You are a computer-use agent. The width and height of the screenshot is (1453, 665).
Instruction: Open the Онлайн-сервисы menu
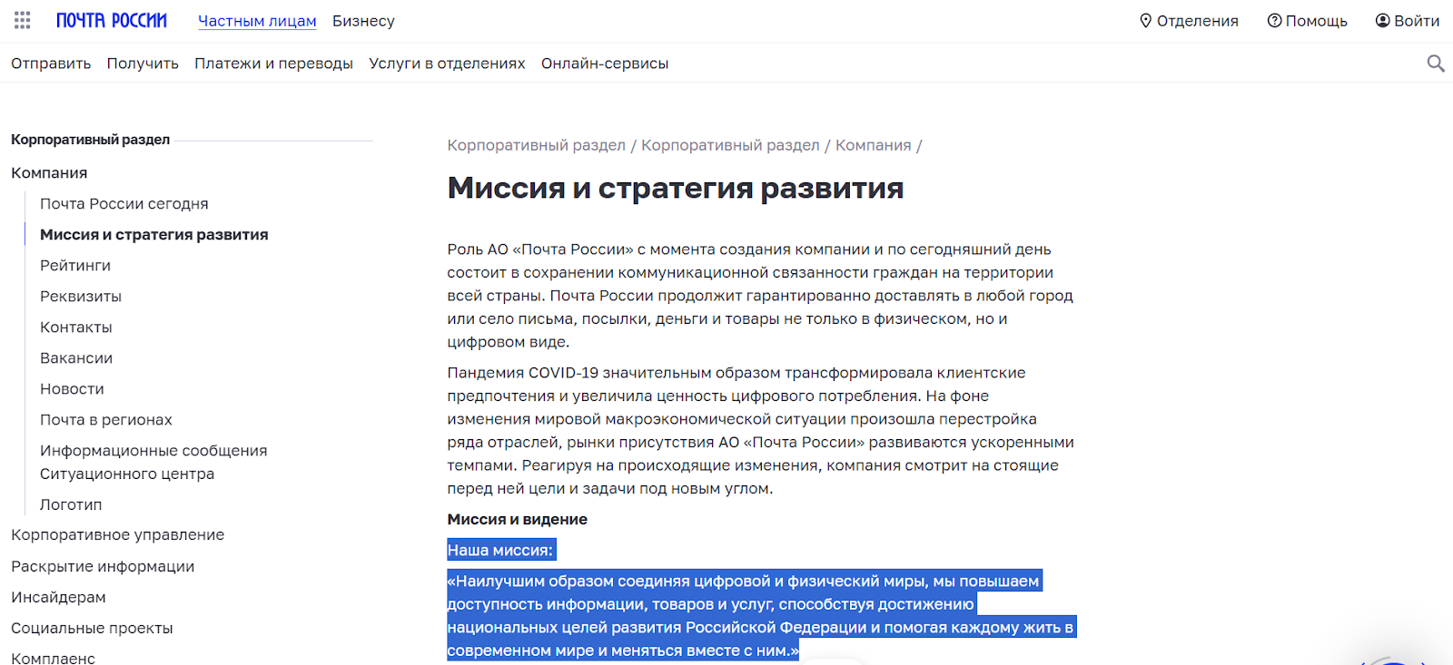[605, 64]
